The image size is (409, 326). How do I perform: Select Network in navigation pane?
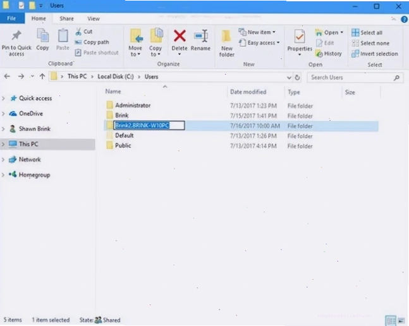(x=25, y=159)
